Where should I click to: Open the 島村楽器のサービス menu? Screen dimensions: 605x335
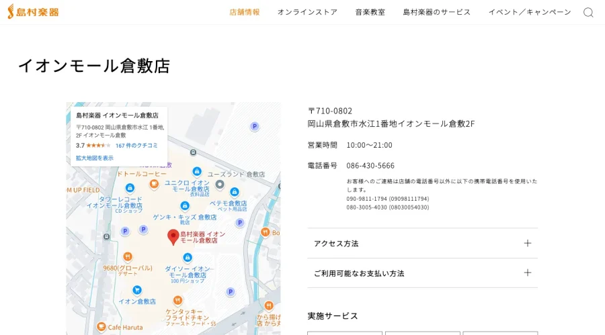(437, 12)
